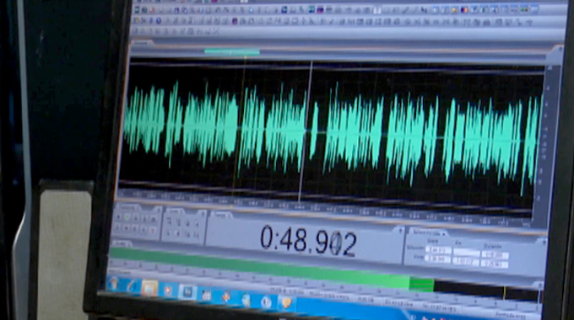The height and width of the screenshot is (320, 574).
Task: Click Zoom Out Full in the Zoom panel
Action: tap(187, 223)
